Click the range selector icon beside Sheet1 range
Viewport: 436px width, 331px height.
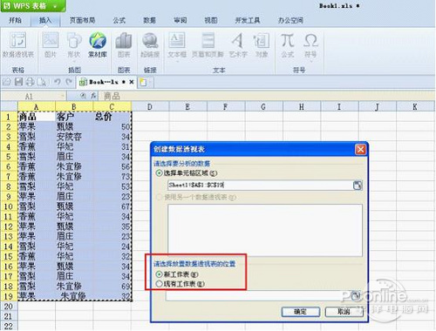tap(358, 185)
